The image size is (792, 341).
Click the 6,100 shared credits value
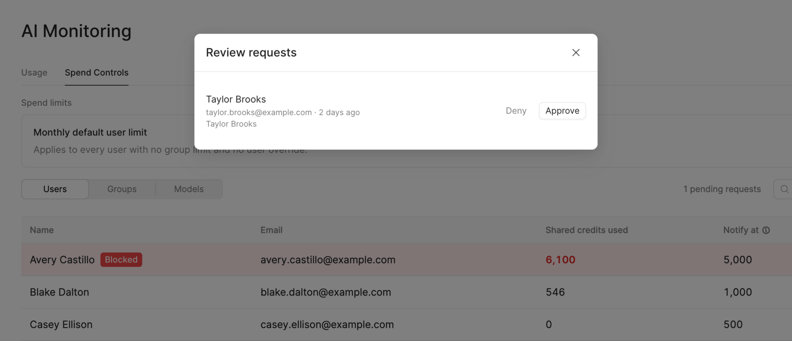coord(561,260)
